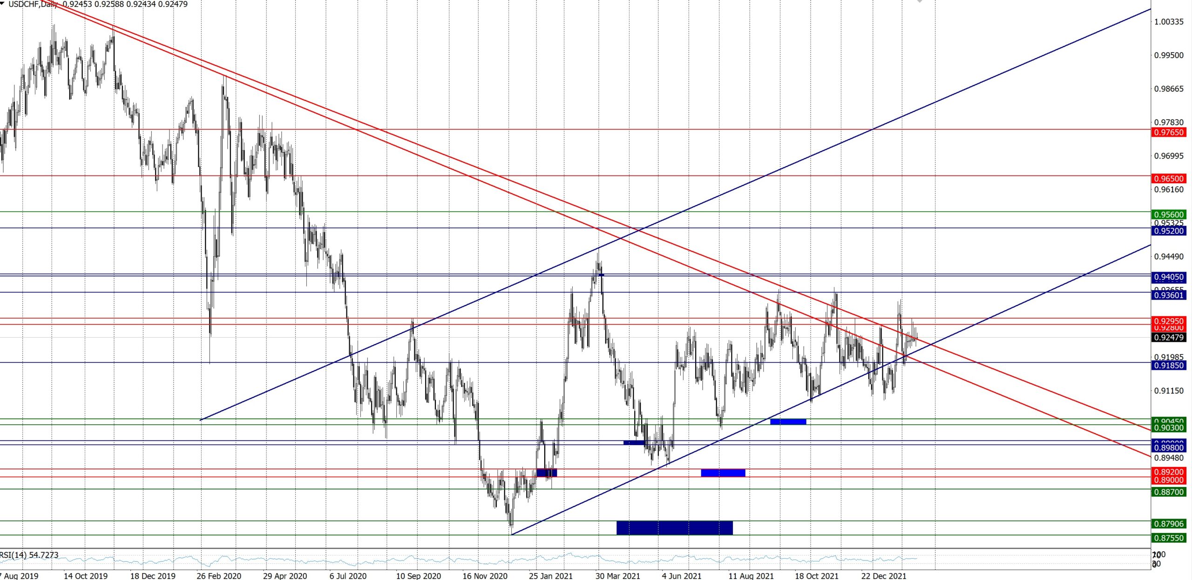Click the triangle arrow beside USDCHF title
The height and width of the screenshot is (580, 1192).
pos(2,4)
